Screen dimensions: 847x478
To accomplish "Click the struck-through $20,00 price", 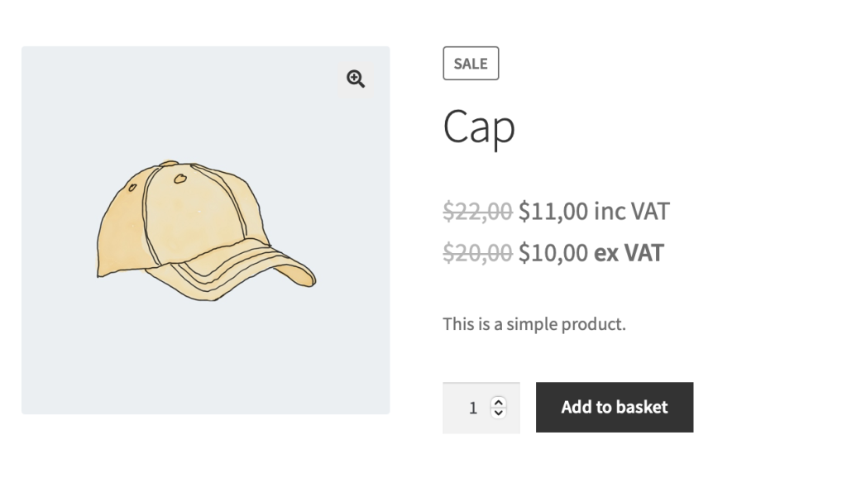I will (477, 253).
